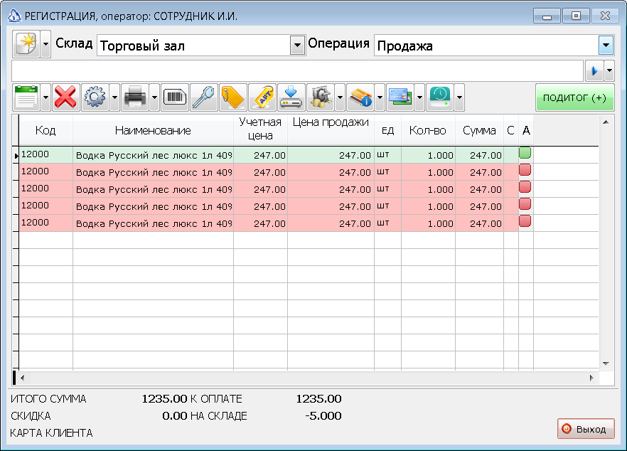Viewport: 627px width, 451px height.
Task: Open the calendar journal icon
Action: [x=26, y=97]
